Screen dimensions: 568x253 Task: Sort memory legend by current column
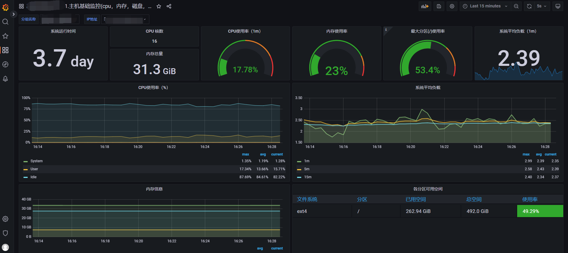[277, 248]
